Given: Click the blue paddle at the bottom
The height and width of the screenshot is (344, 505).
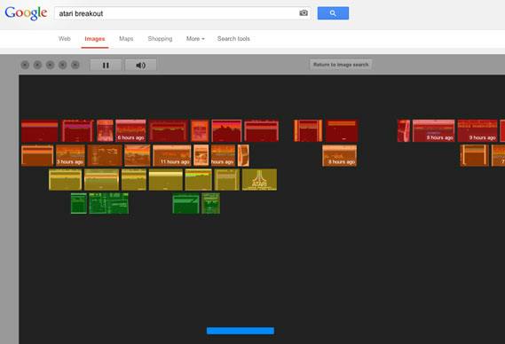Looking at the screenshot, I should (x=241, y=331).
